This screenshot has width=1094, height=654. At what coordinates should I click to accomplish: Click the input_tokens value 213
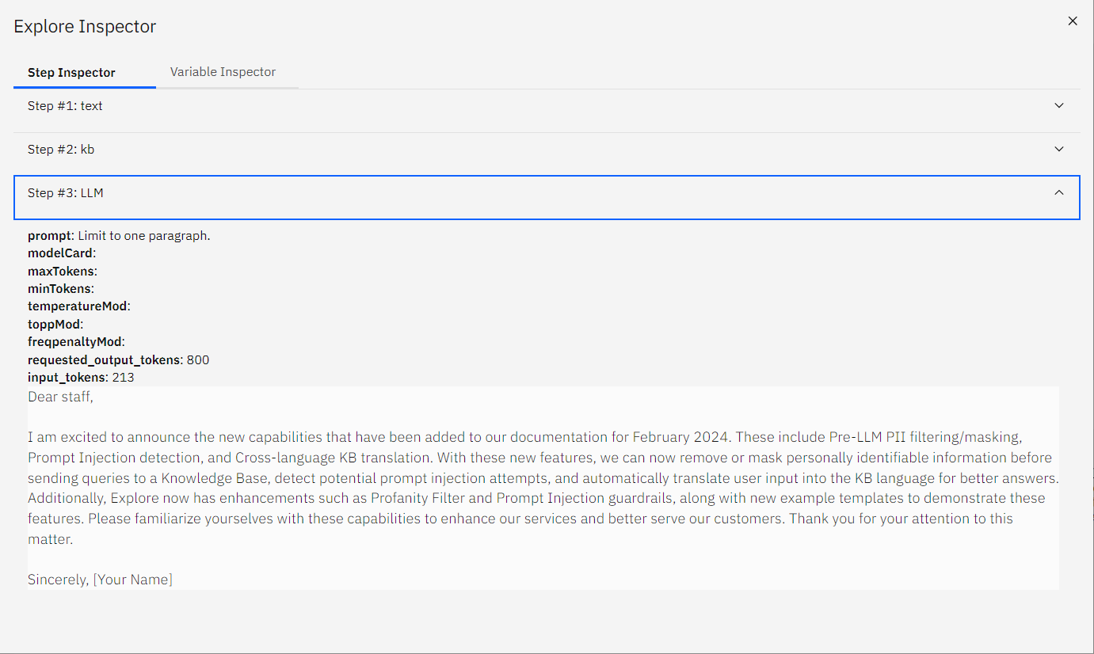tap(123, 378)
